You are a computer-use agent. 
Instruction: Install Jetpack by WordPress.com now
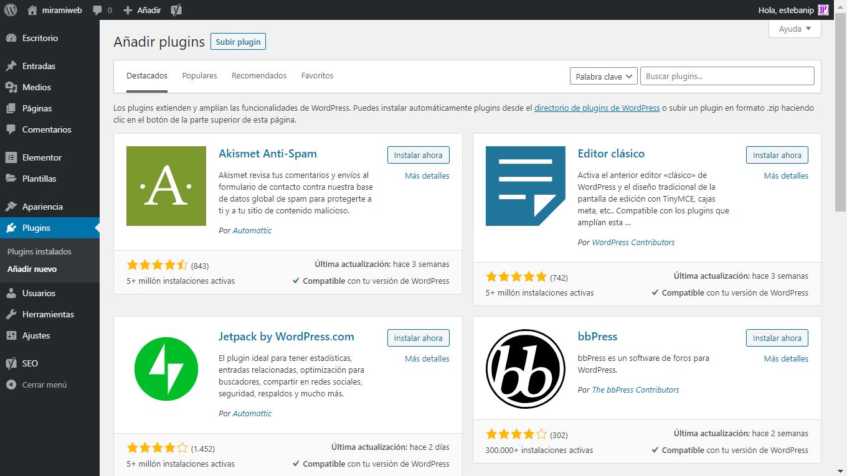[418, 338]
